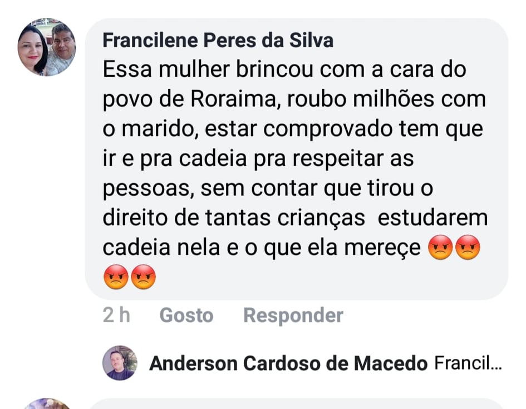
Task: Click the second angry emoji on the bottom row
Action: click(x=143, y=277)
